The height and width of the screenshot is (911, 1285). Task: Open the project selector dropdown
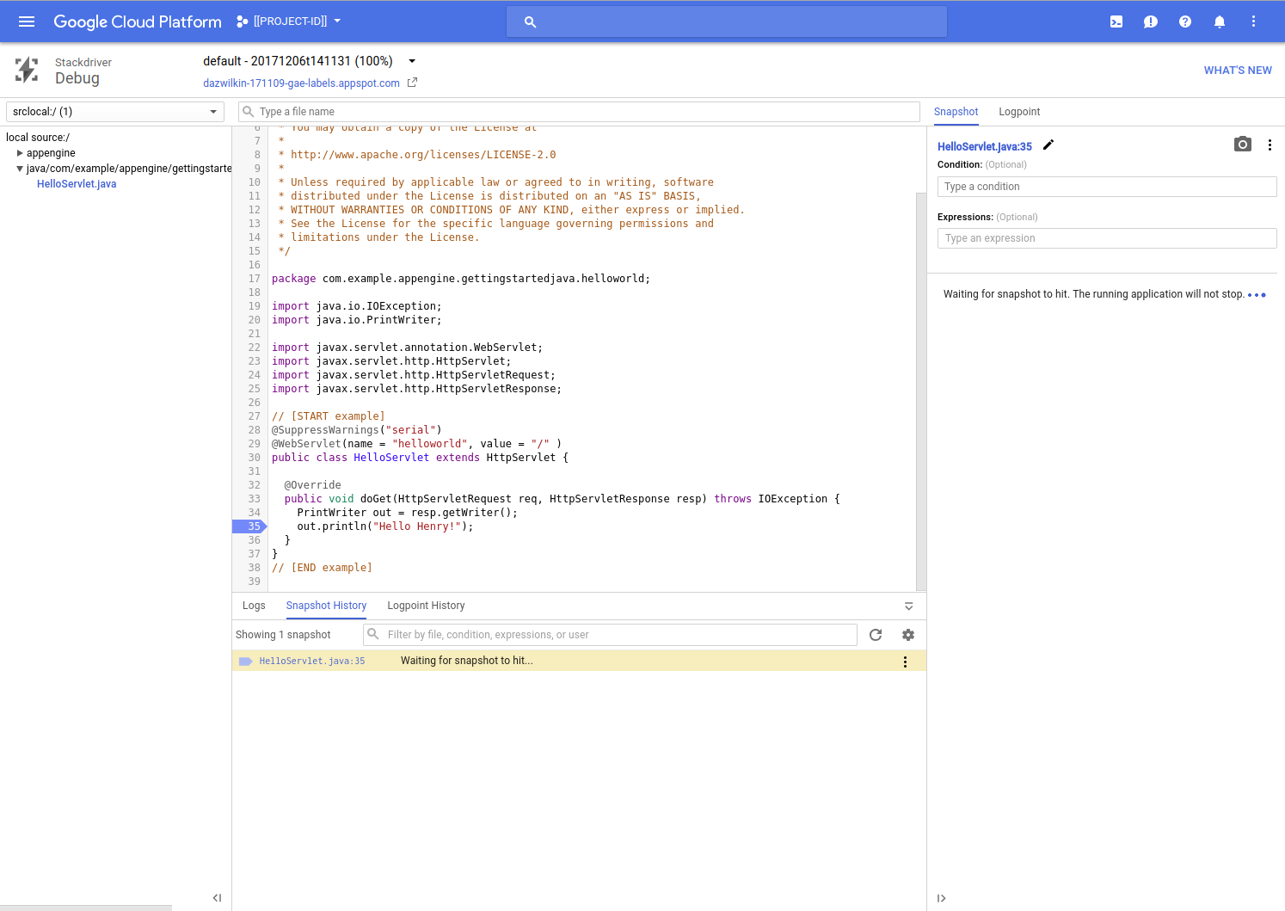(290, 22)
